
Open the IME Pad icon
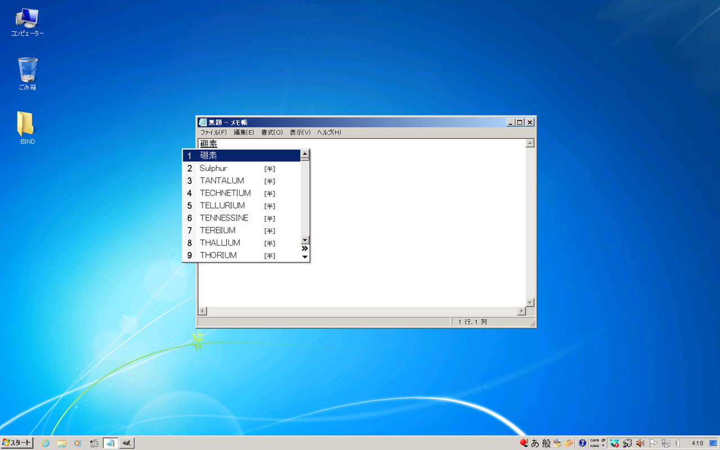click(557, 443)
